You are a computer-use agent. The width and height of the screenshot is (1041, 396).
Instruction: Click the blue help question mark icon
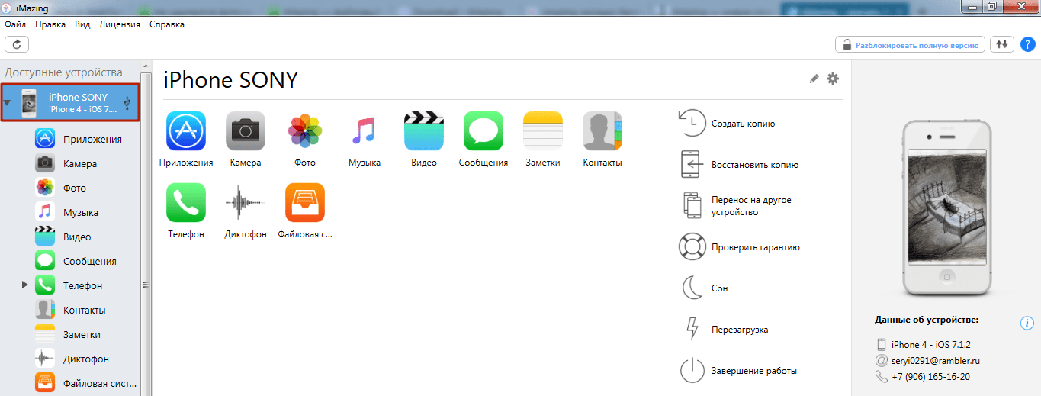click(1027, 44)
